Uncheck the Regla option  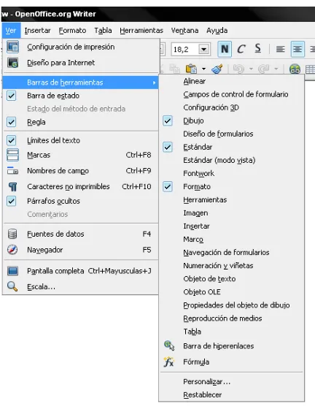[x=11, y=122]
